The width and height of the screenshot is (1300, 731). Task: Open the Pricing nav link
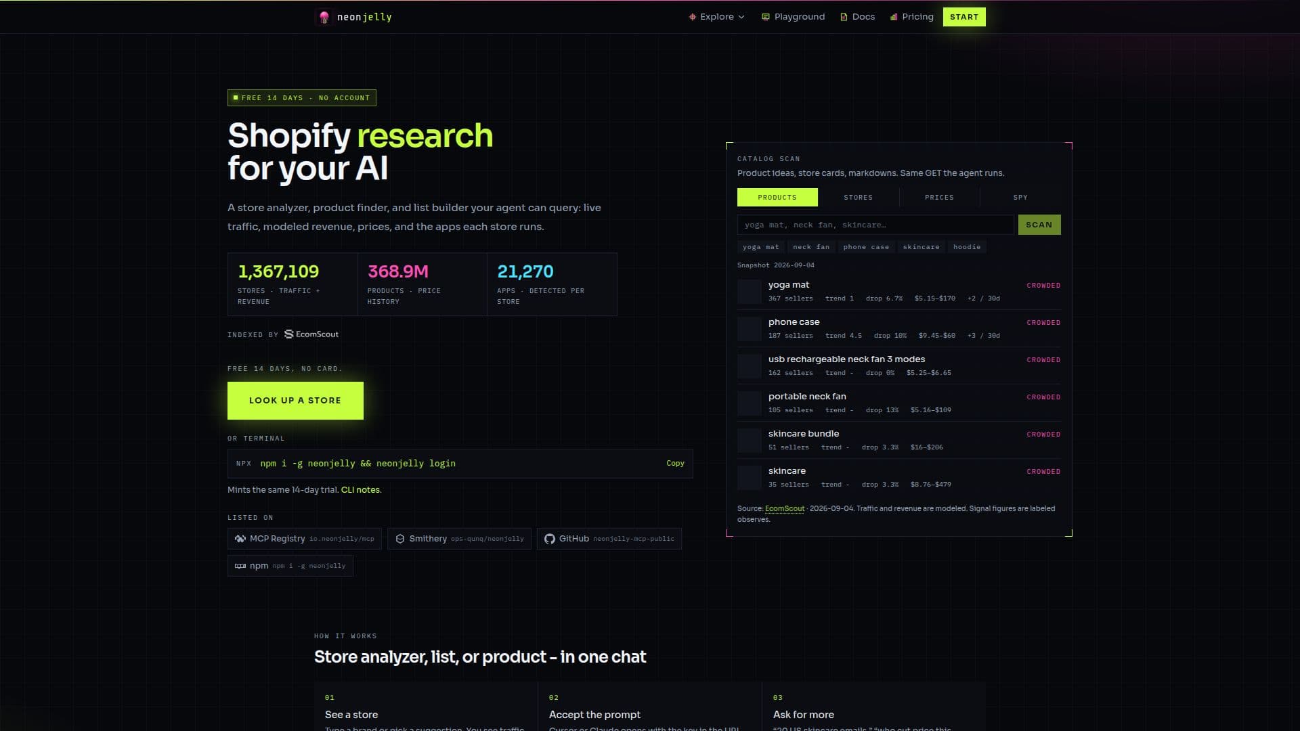911,17
